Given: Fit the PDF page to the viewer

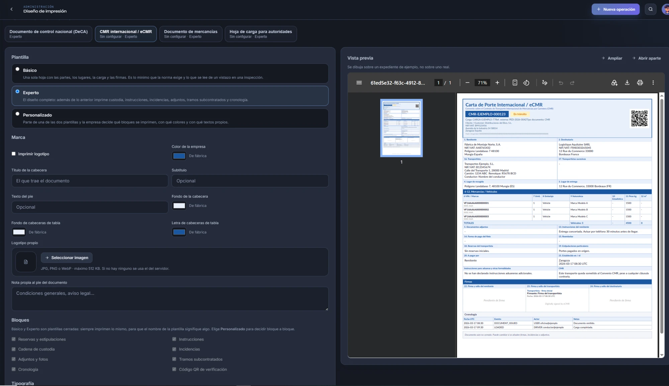Looking at the screenshot, I should [x=515, y=83].
